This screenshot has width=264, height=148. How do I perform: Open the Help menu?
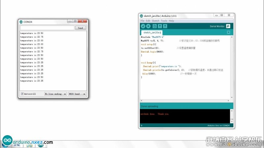pyautogui.click(x=171, y=21)
